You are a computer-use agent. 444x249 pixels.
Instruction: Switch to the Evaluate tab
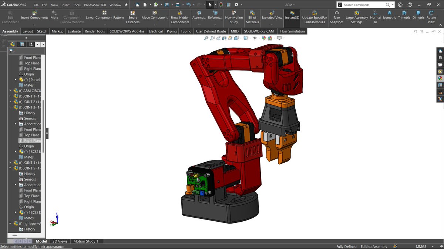click(74, 31)
